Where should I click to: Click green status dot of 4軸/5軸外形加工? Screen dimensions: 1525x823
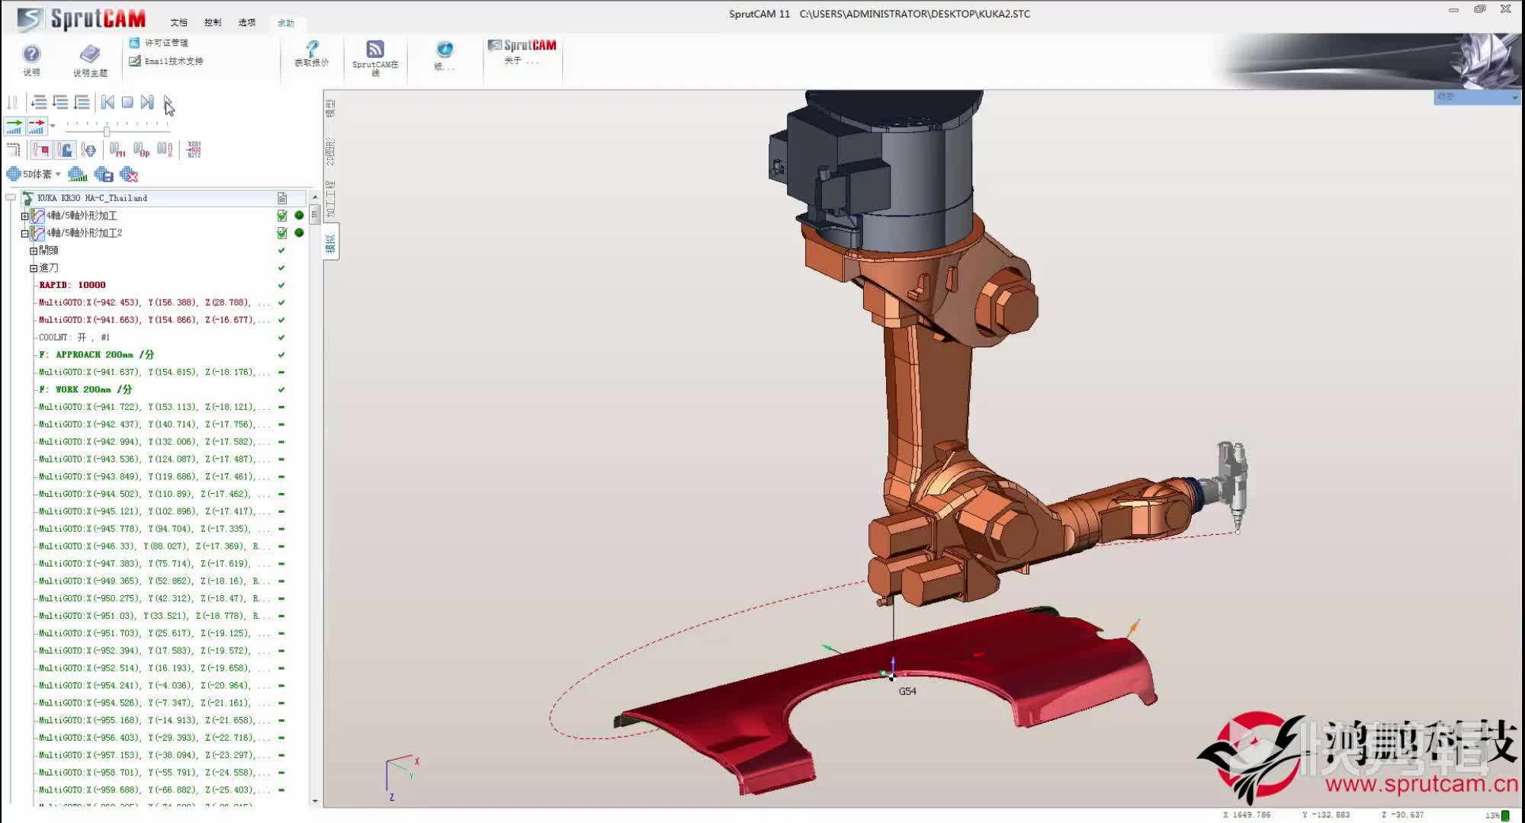(299, 216)
